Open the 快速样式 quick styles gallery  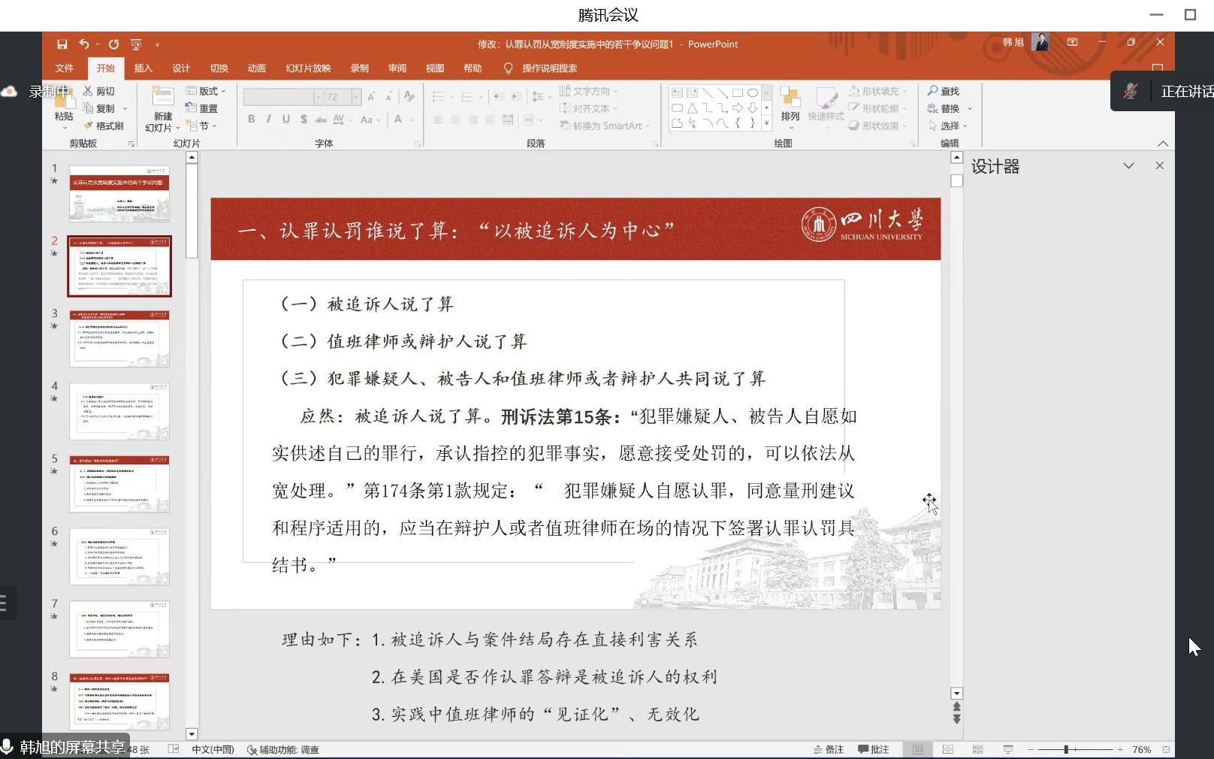[826, 106]
